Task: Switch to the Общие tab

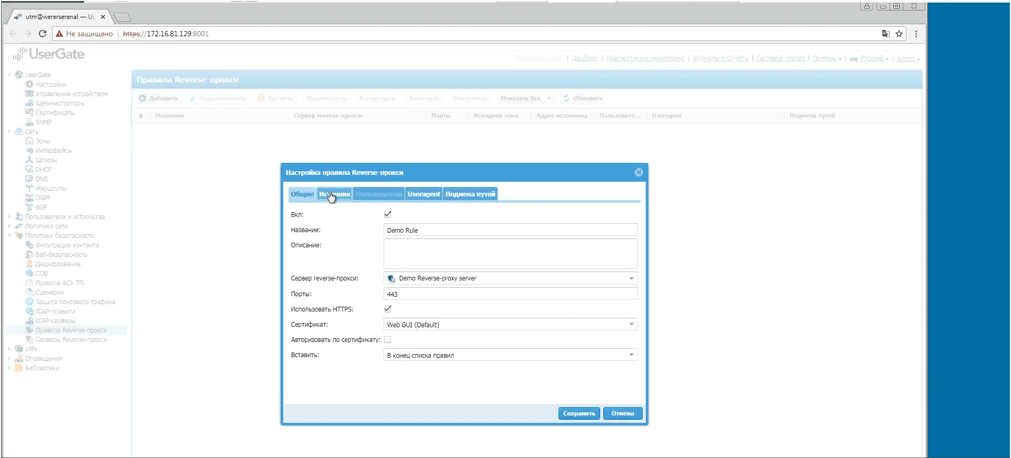Action: (302, 194)
